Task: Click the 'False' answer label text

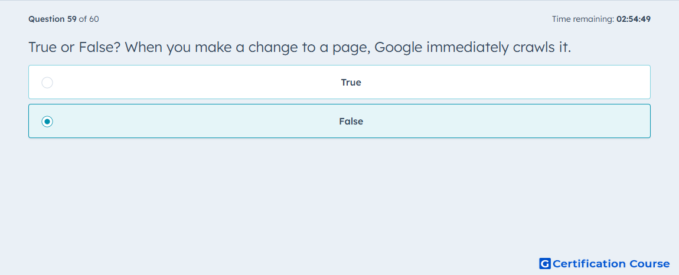Action: (351, 122)
